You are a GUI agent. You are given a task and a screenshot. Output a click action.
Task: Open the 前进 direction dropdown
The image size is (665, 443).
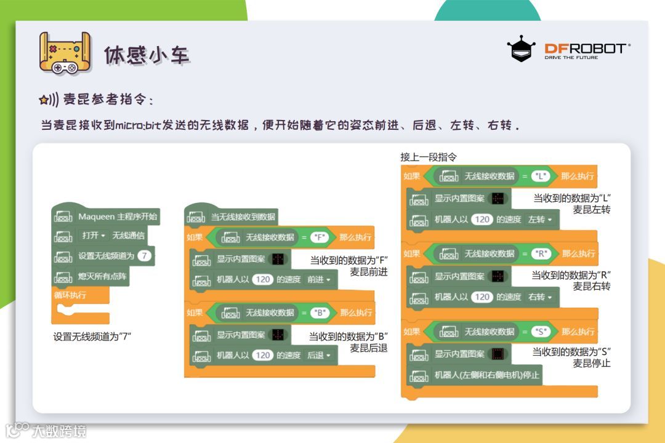point(318,280)
